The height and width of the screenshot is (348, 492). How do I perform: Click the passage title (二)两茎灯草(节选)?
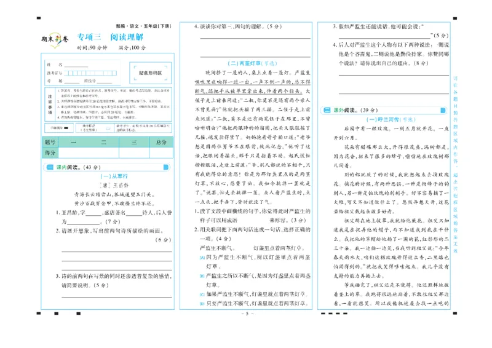[x=252, y=63]
